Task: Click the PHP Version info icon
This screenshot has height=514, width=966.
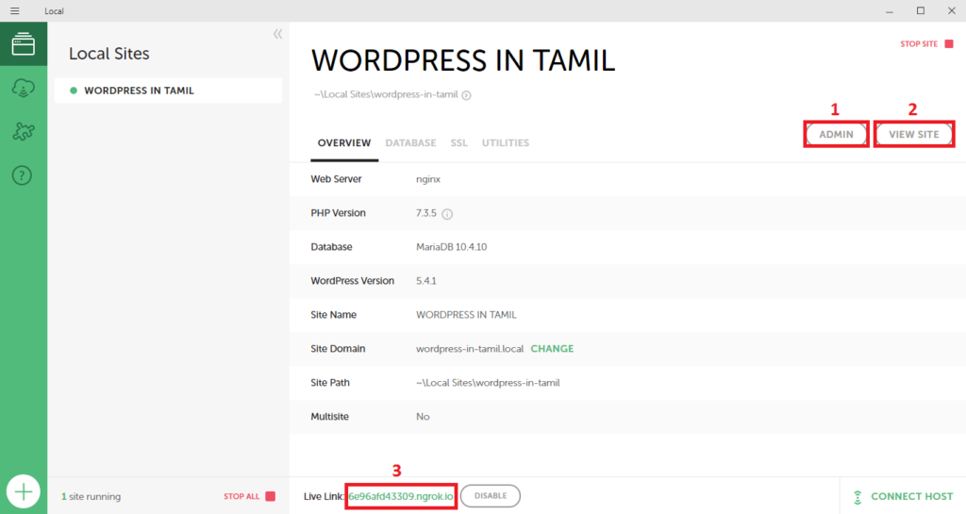Action: 447,214
